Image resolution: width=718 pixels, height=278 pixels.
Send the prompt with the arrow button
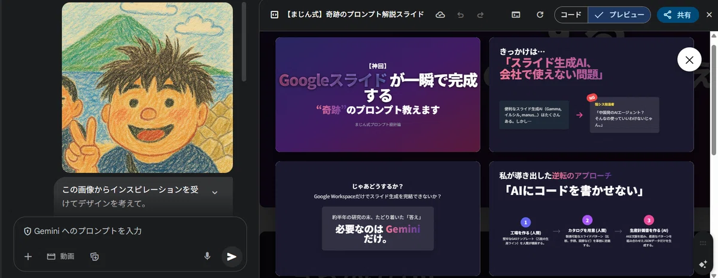tap(232, 257)
